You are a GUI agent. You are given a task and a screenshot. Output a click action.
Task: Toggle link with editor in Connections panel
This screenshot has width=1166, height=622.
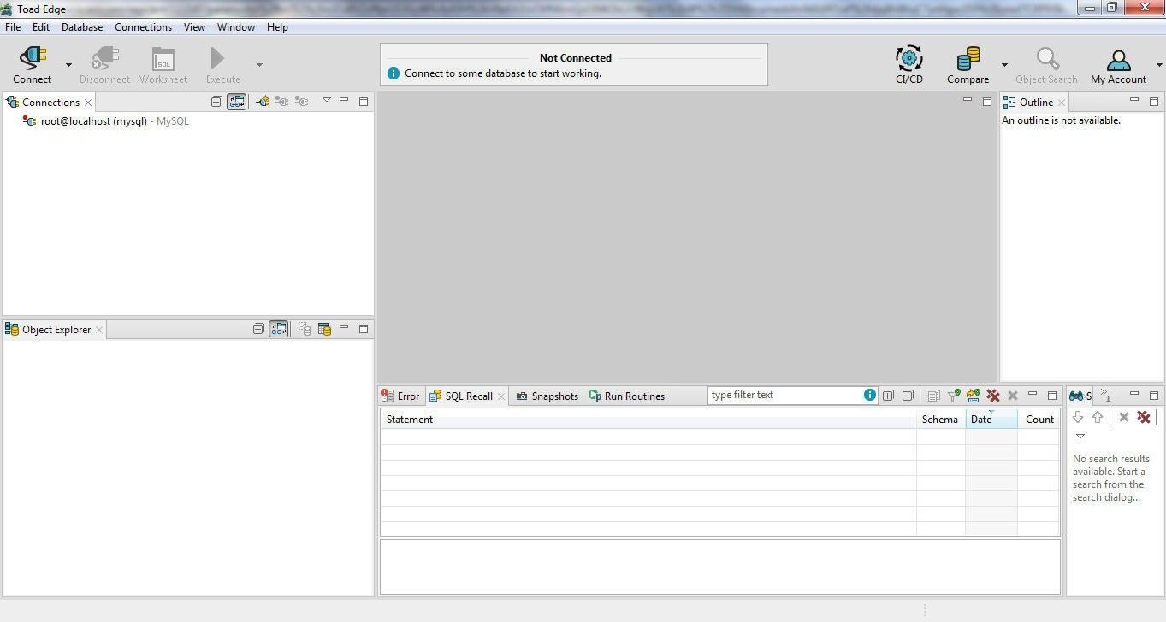tap(237, 102)
